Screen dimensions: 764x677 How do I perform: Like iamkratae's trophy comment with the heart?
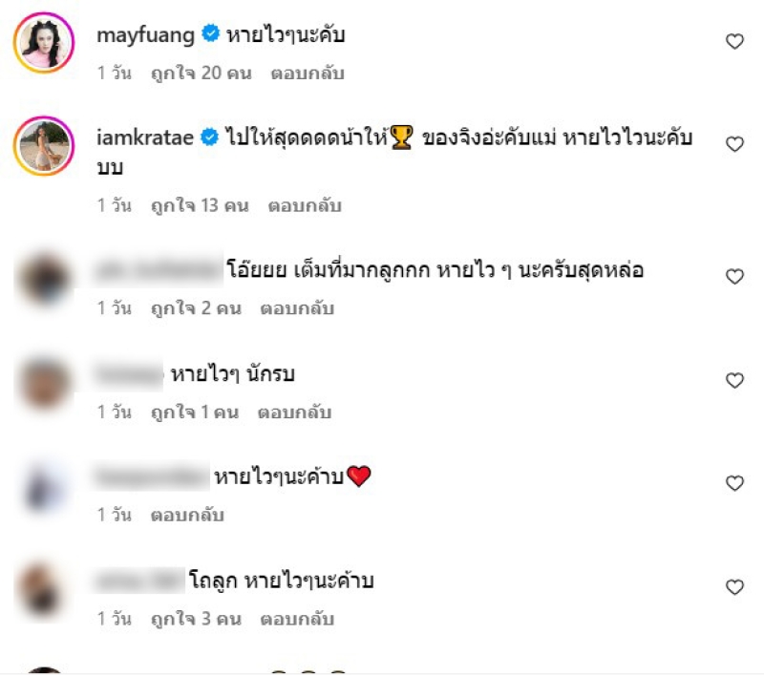pos(734,144)
